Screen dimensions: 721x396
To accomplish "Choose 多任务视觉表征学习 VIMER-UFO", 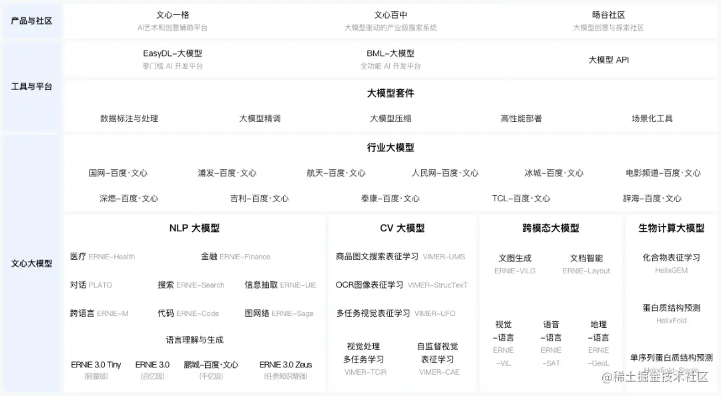I will (x=395, y=313).
